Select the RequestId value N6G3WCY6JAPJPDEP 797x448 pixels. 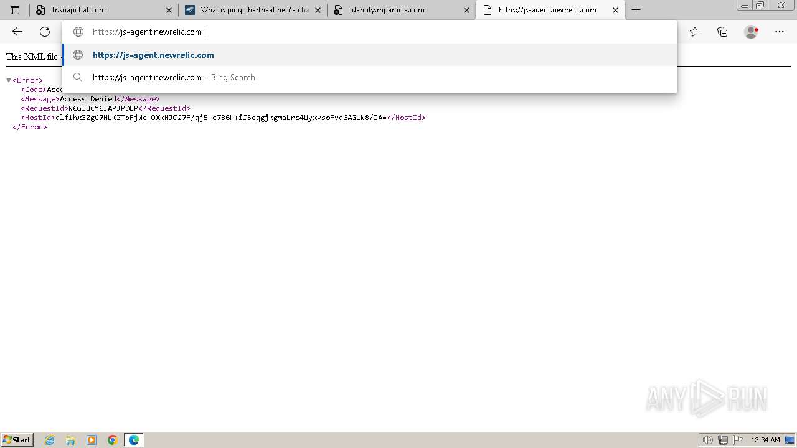(x=103, y=108)
